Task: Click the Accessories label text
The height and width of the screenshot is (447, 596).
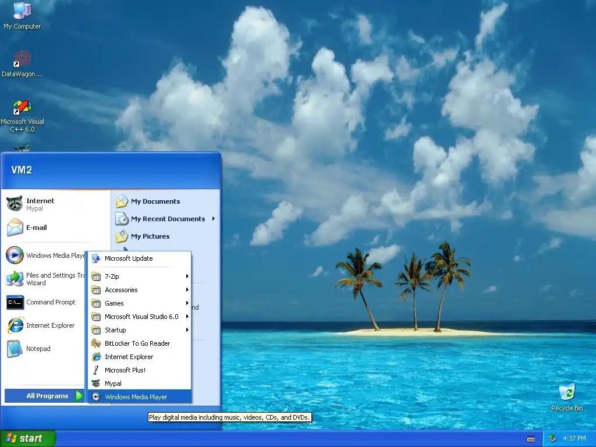Action: [x=121, y=290]
